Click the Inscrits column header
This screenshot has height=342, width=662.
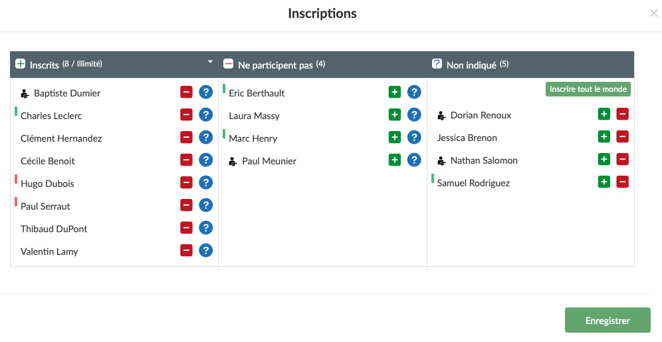(66, 65)
